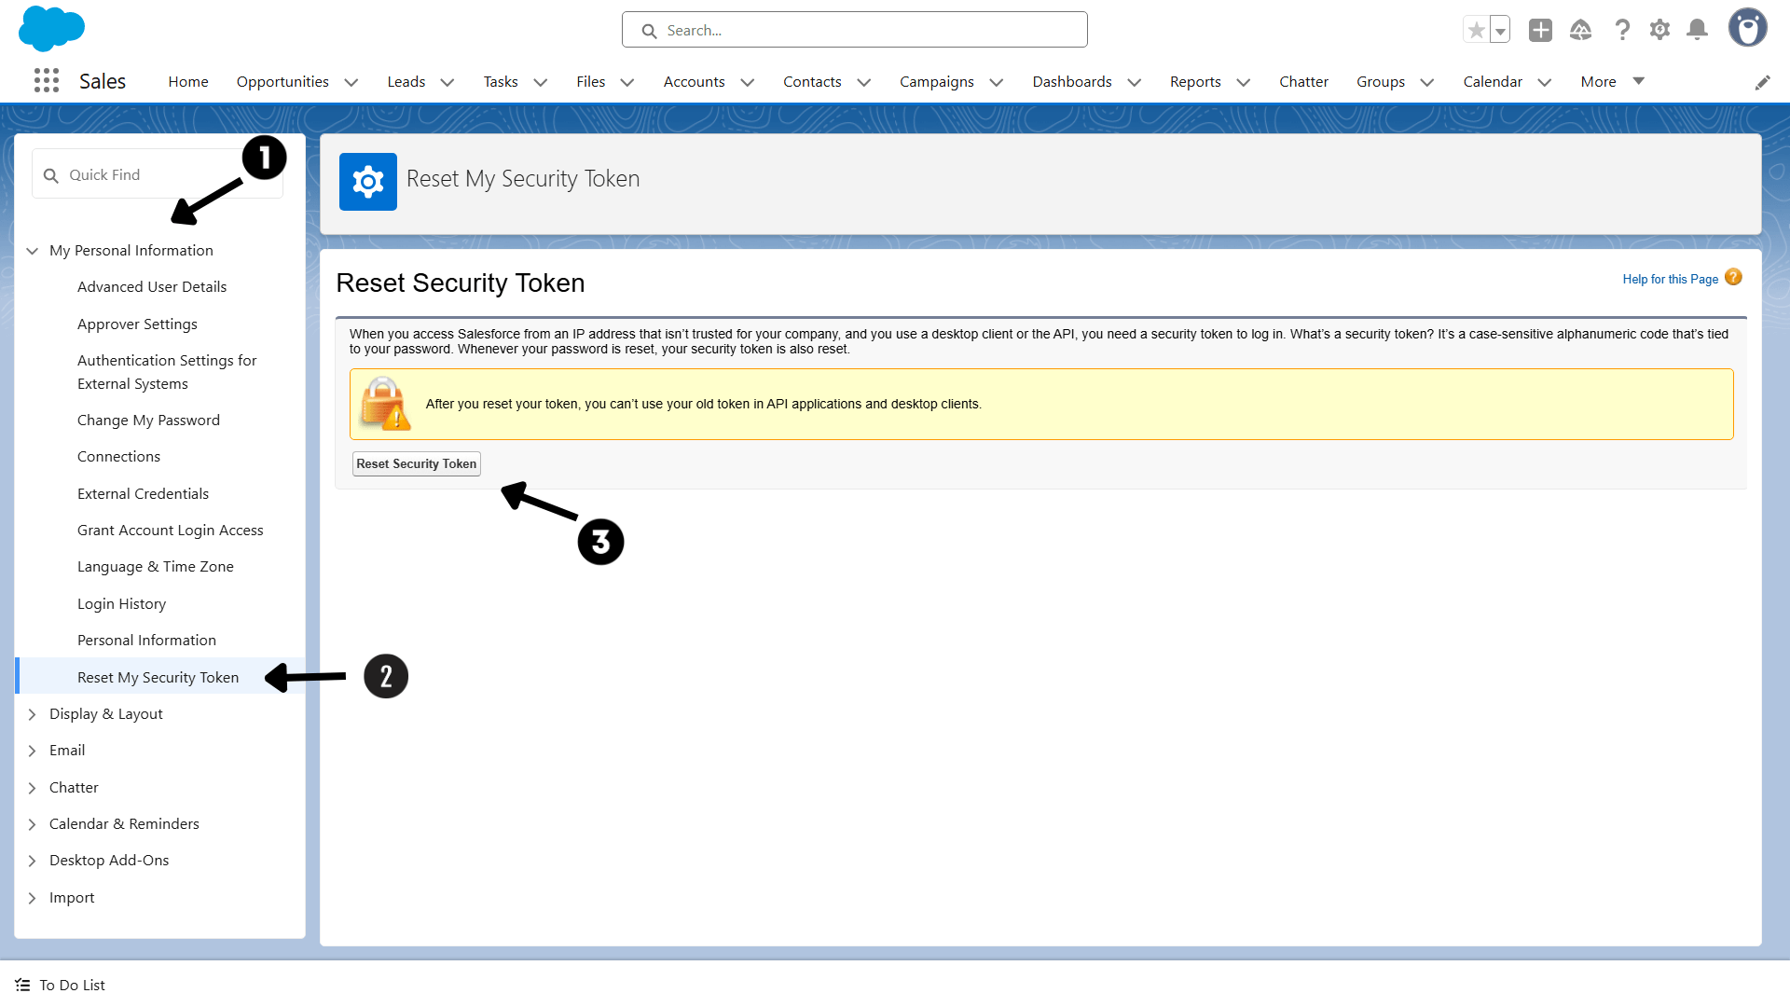This screenshot has height=1007, width=1790.
Task: Open the notifications bell
Action: (x=1698, y=31)
